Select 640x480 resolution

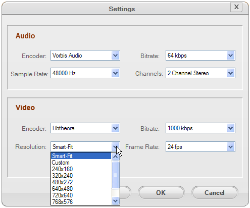[81, 189]
